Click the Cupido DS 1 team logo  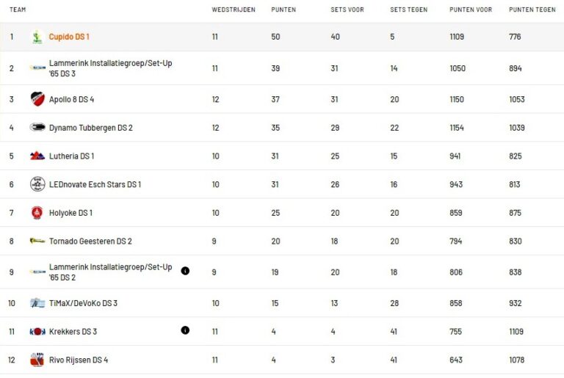37,37
